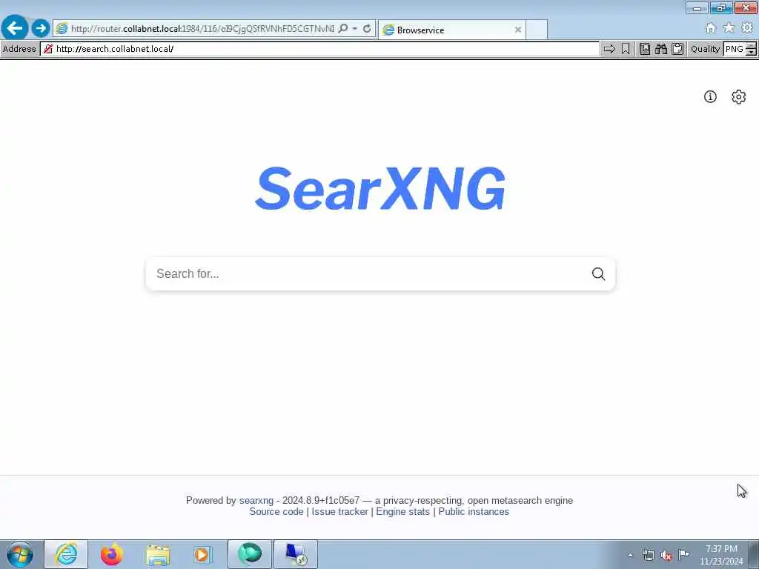The width and height of the screenshot is (759, 569).
Task: Click the green globe taskbar app
Action: point(250,554)
